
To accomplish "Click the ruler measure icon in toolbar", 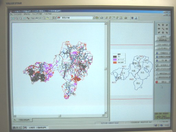I will click(x=33, y=18).
